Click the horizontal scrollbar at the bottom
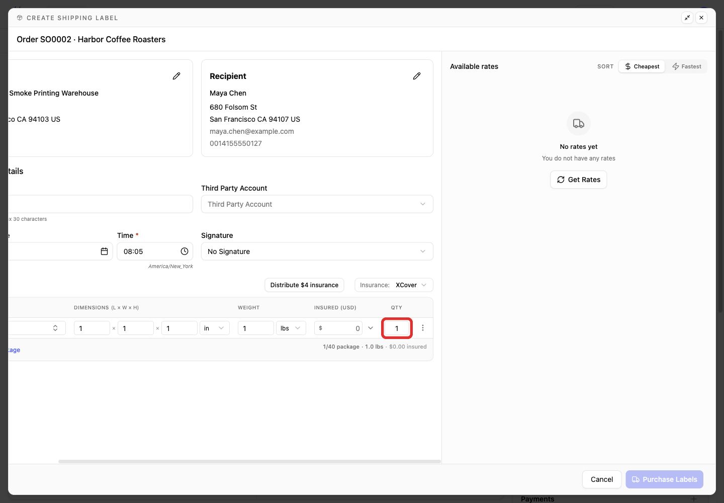 point(249,461)
